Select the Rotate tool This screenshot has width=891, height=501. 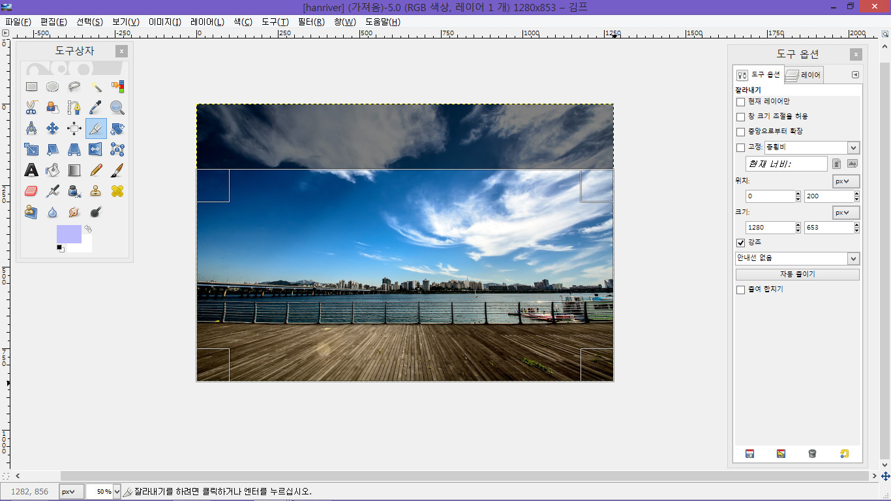[117, 129]
